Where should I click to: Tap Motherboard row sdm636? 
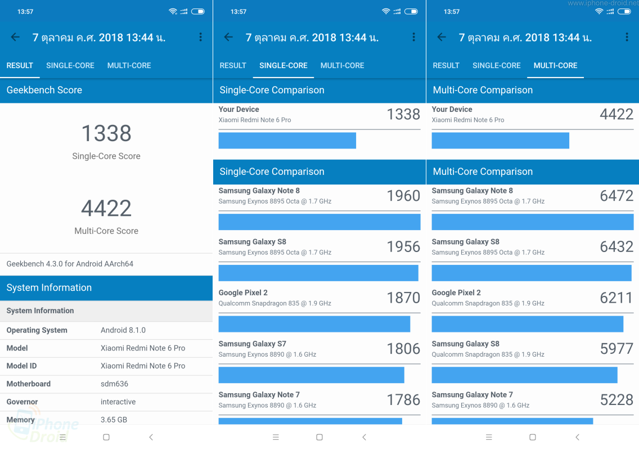pos(106,384)
